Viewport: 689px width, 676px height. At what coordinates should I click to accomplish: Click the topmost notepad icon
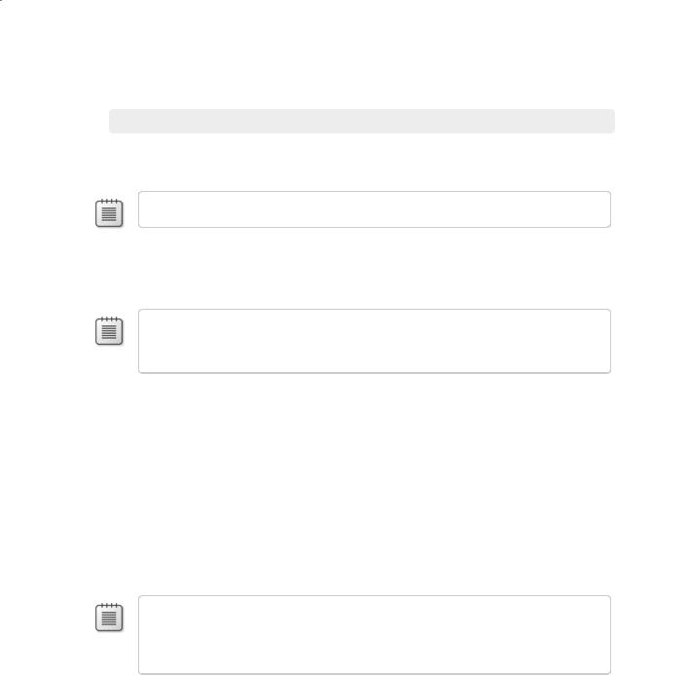pos(109,213)
